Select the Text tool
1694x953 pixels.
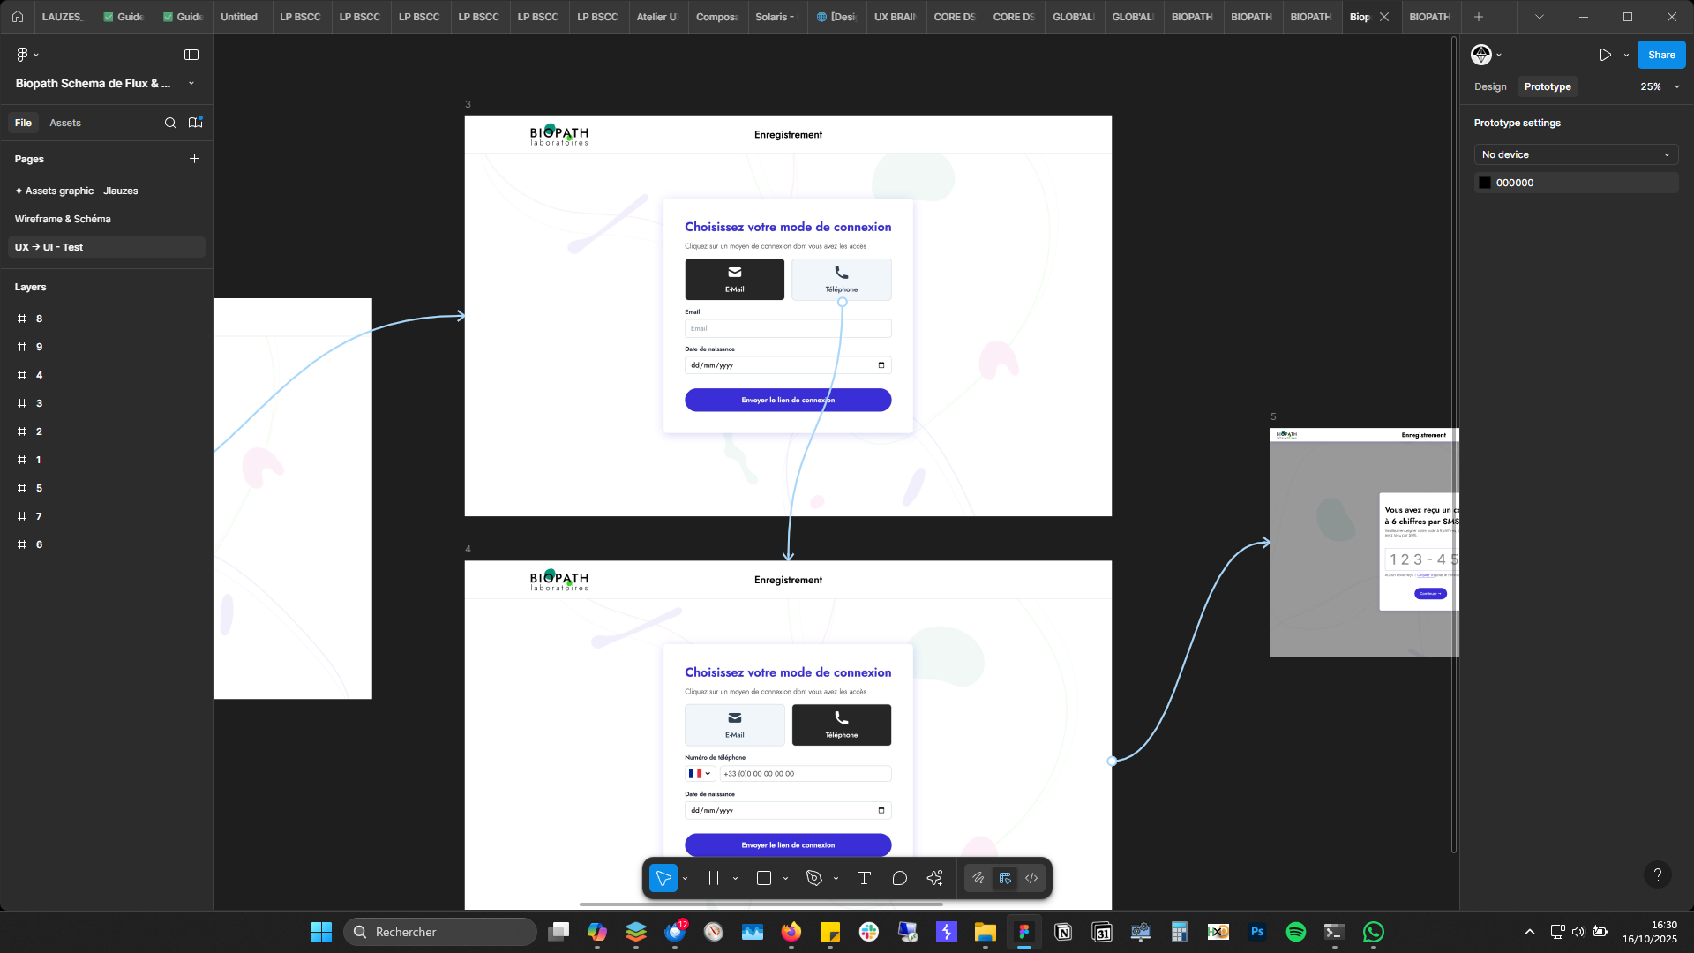(x=864, y=878)
